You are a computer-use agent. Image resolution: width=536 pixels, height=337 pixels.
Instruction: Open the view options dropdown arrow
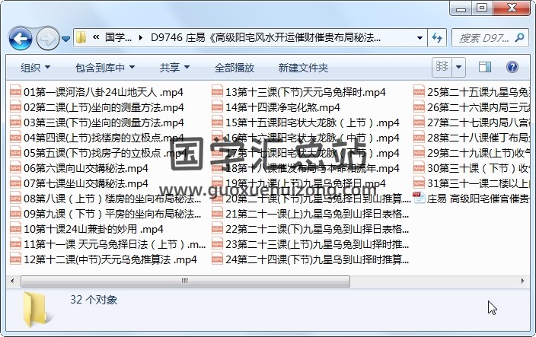459,67
